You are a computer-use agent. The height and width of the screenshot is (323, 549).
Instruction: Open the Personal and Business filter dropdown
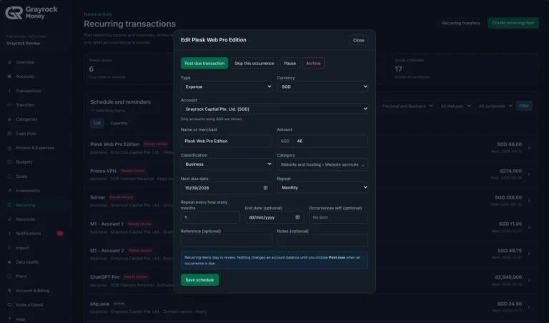tap(407, 106)
